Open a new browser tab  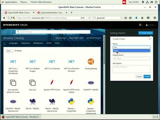click(71, 13)
